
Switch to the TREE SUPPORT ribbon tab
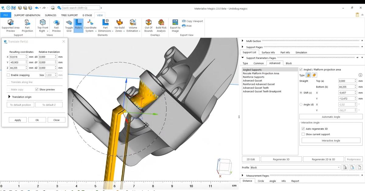[x=69, y=15]
